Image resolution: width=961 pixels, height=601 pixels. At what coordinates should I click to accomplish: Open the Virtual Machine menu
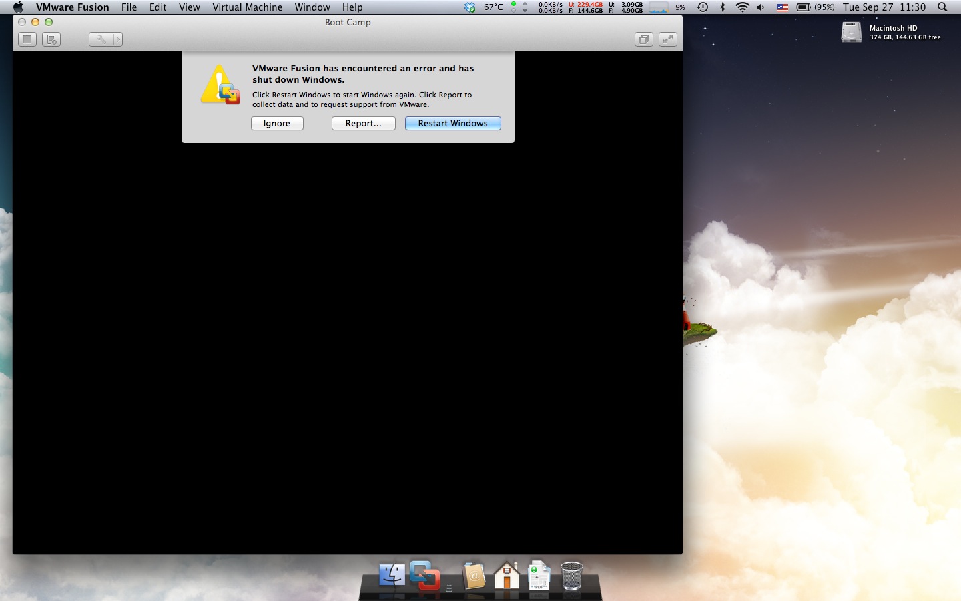[248, 7]
